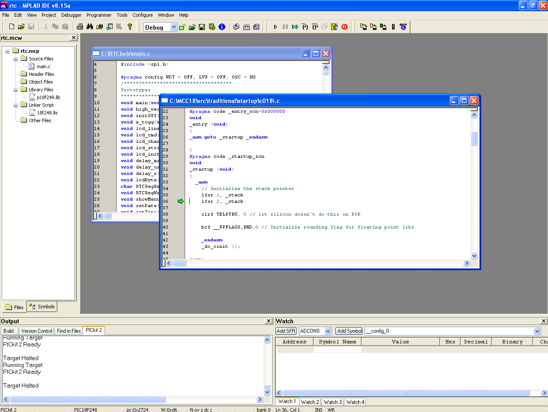Screen dimensions: 548x412
Task: Open the Programmer menu
Action: point(99,15)
